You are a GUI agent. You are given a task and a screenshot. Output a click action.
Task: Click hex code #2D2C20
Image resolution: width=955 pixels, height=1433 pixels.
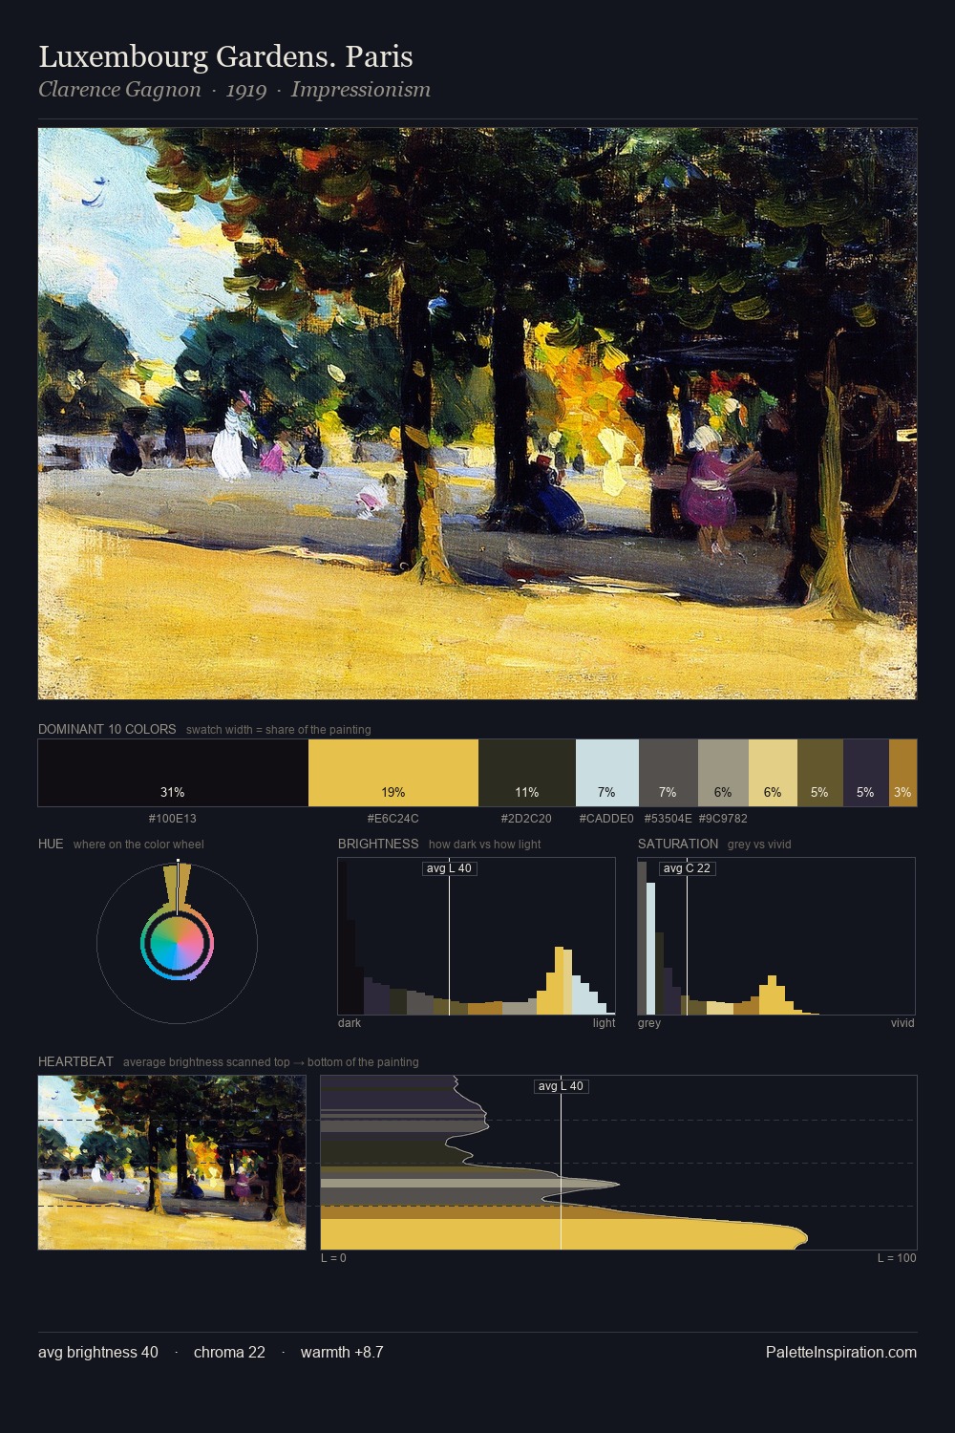526,819
